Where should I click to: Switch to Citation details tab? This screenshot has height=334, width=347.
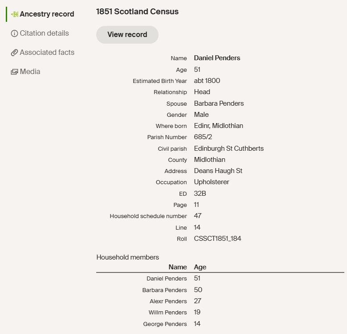44,33
